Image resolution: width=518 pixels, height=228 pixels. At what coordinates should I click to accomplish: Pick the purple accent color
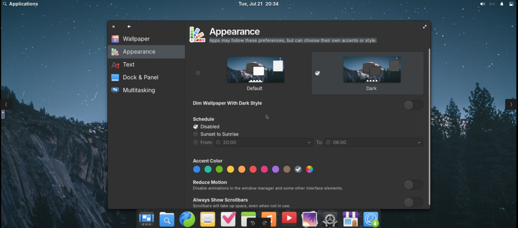click(275, 170)
